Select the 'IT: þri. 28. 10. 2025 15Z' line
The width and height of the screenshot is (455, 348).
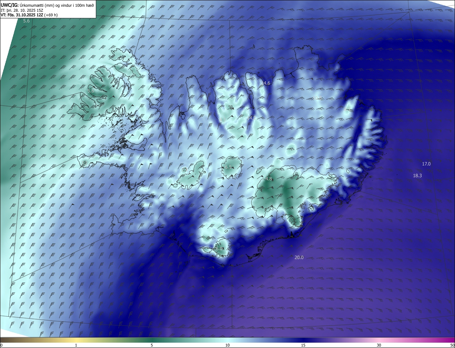pos(22,10)
